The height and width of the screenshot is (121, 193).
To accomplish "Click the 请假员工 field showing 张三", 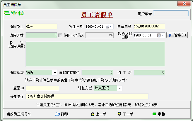I will (x=41, y=27).
